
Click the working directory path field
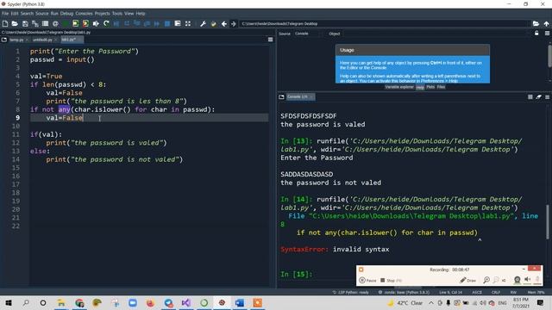pyautogui.click(x=385, y=23)
